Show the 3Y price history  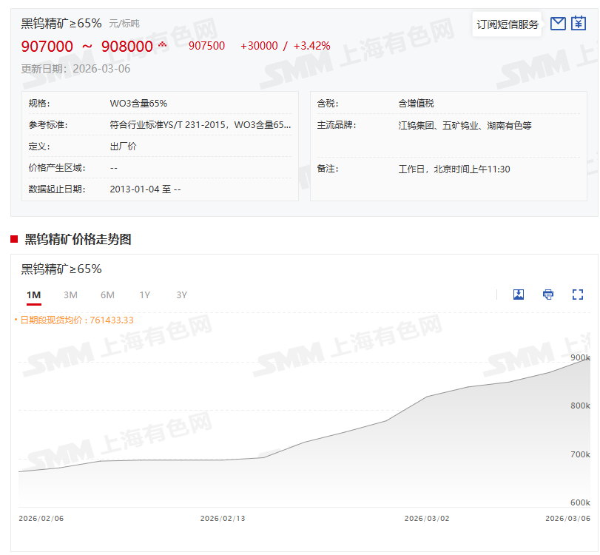182,295
